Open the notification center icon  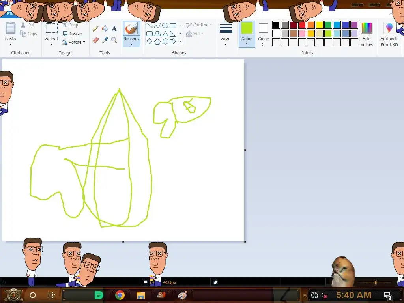[x=388, y=296]
